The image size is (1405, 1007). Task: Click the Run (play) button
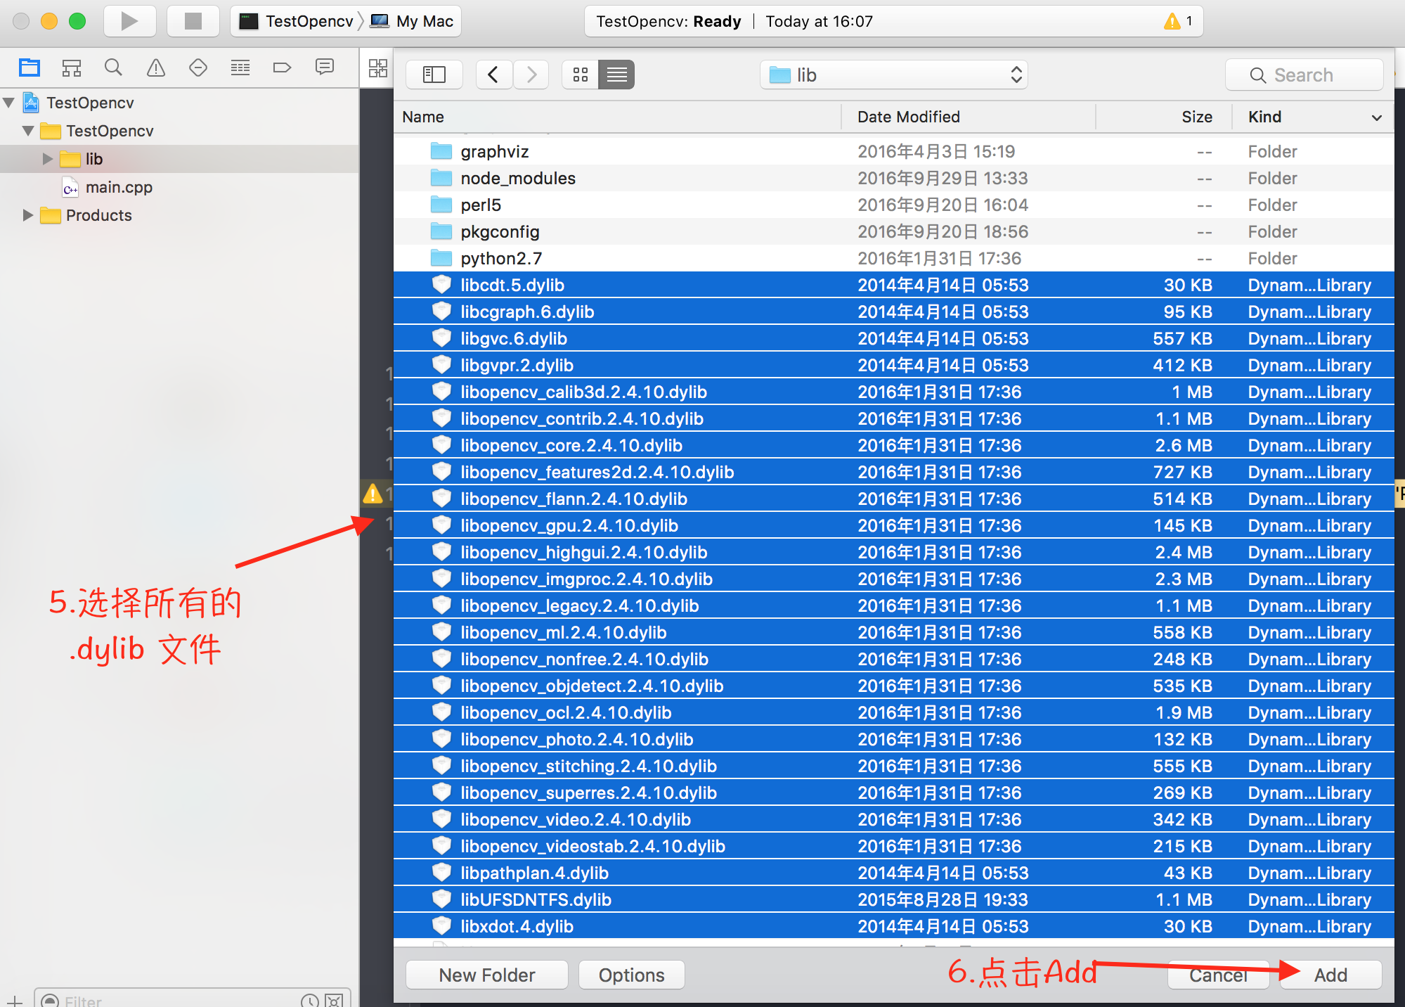(129, 21)
